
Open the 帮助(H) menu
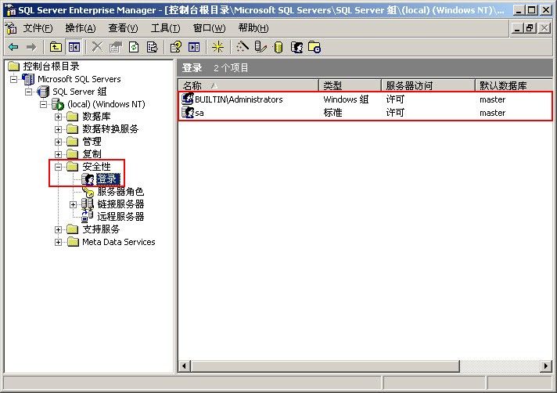[x=253, y=28]
